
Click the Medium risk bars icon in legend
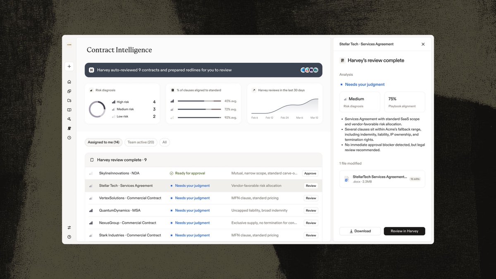click(x=114, y=109)
